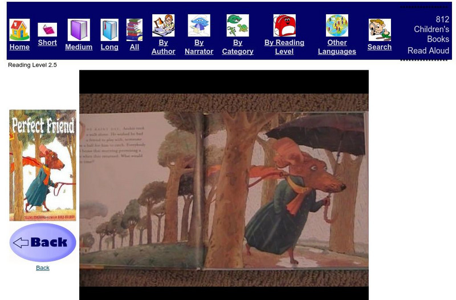Click the small Back text link
This screenshot has height=300, width=456.
(43, 267)
